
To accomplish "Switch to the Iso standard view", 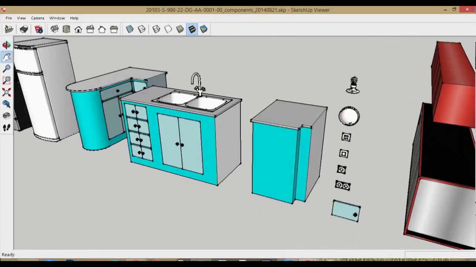I will 54,29.
